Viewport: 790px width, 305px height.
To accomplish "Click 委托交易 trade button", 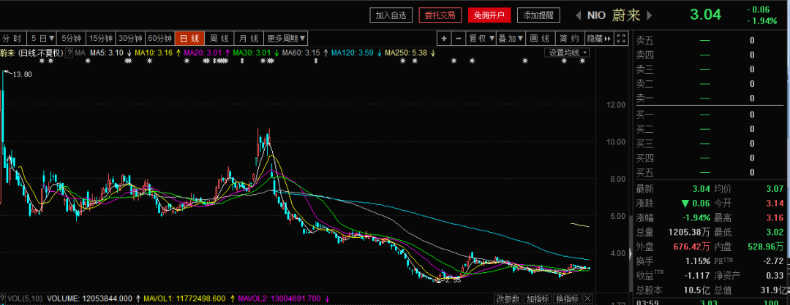I will pyautogui.click(x=440, y=15).
